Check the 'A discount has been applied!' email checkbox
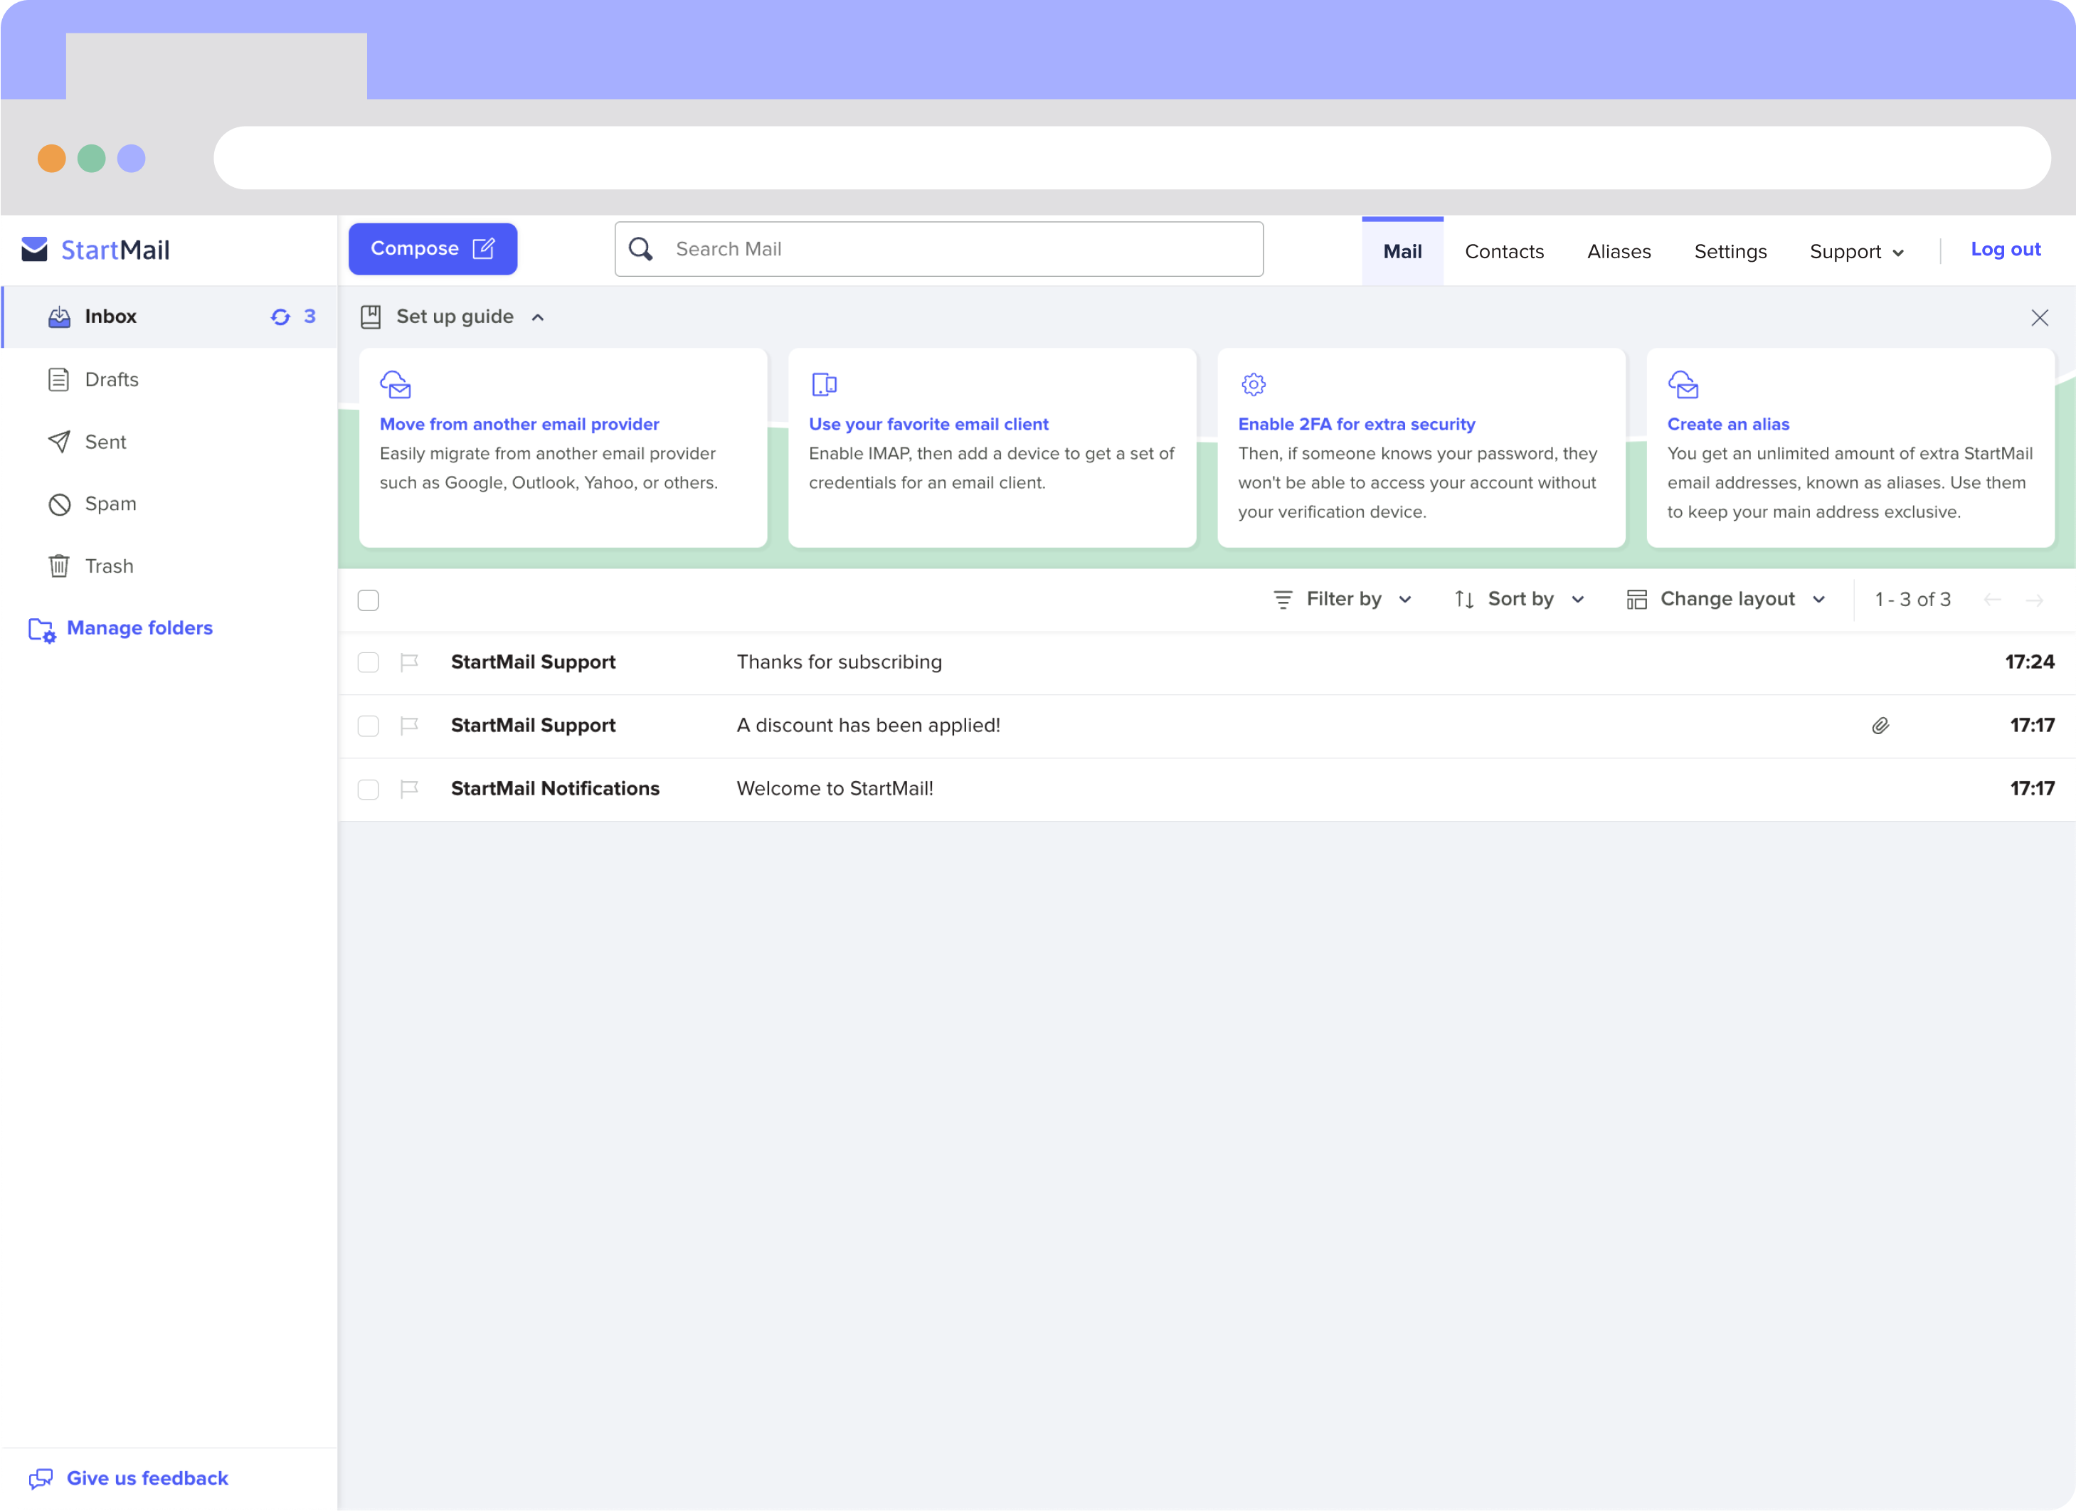 pyautogui.click(x=369, y=726)
